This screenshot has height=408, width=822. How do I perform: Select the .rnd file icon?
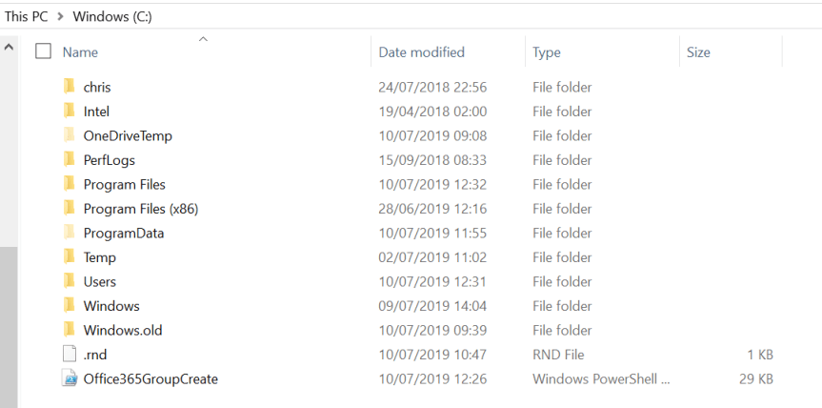[x=69, y=355]
